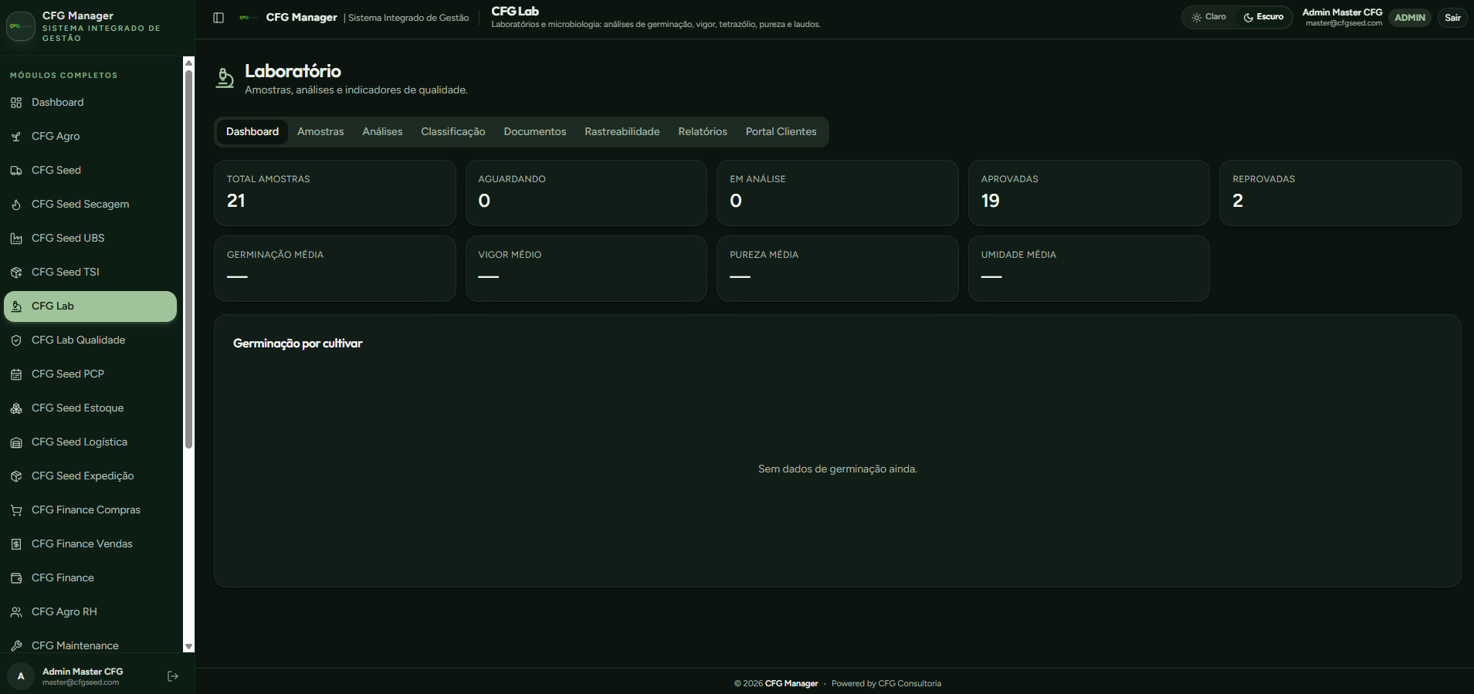Open CFG Agro module link

90,137
